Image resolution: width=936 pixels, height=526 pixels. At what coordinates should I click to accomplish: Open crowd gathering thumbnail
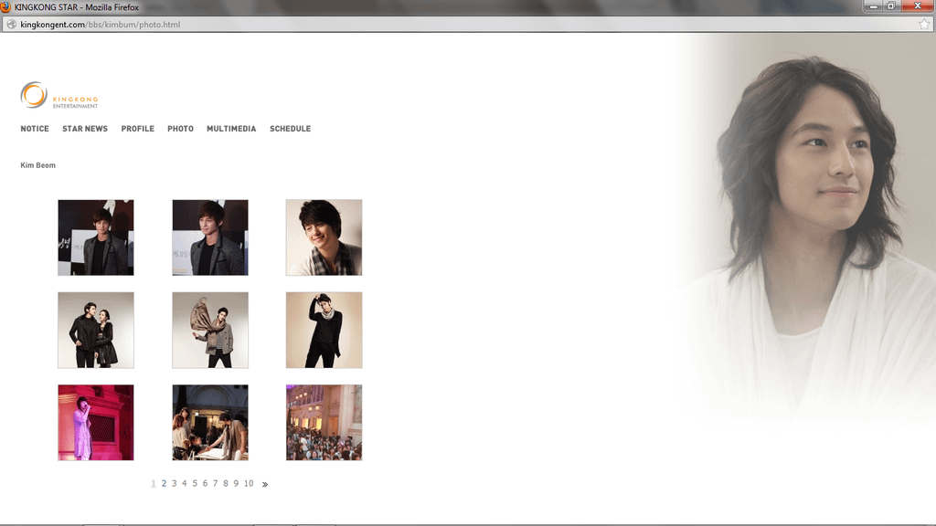324,422
